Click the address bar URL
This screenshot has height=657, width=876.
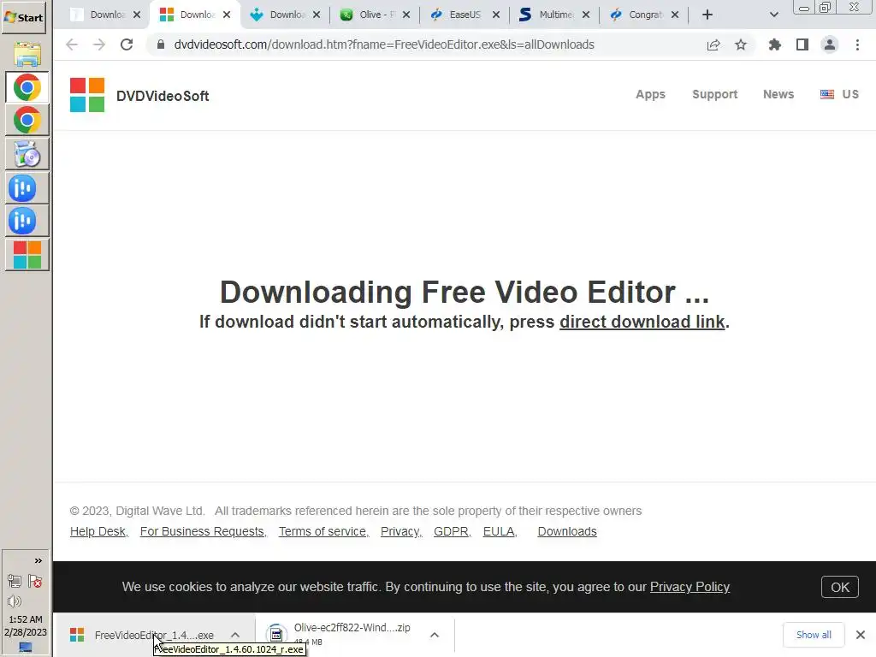384,44
